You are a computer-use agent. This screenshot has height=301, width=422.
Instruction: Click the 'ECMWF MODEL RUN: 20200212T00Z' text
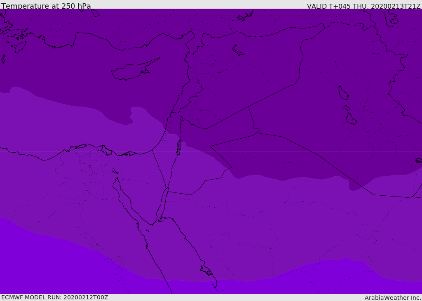pyautogui.click(x=55, y=298)
